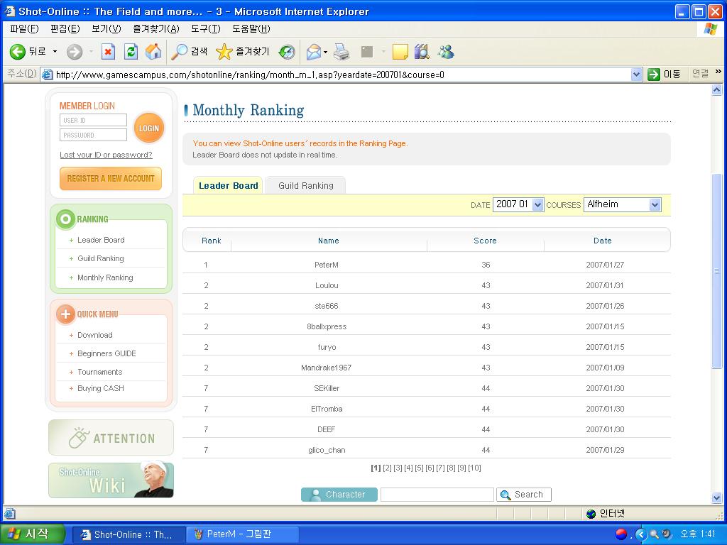Open Monthly Ranking link in sidebar
Screen dimensions: 727x545
coord(105,277)
